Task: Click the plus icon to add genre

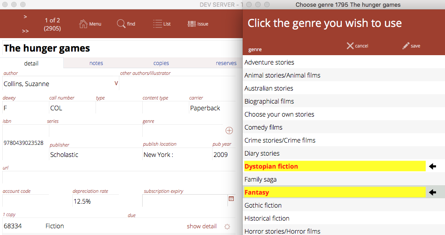Action: [x=229, y=131]
